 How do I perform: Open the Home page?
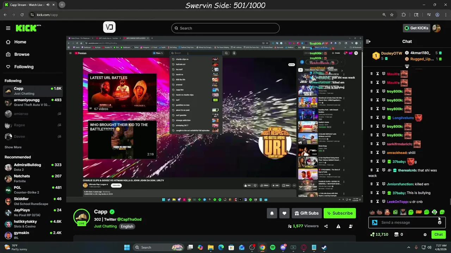coord(20,42)
